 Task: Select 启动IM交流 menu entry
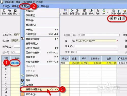coord(40,75)
